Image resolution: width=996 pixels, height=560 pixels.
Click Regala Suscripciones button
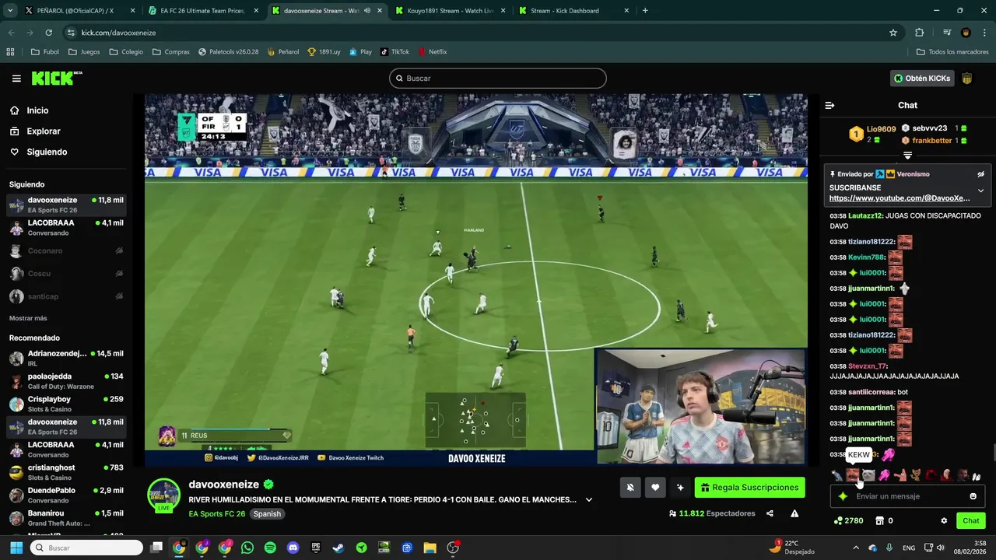pos(750,488)
